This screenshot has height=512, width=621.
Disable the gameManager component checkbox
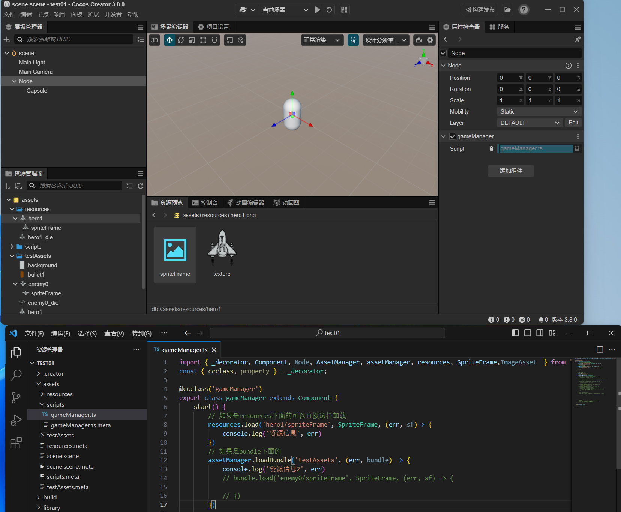453,136
